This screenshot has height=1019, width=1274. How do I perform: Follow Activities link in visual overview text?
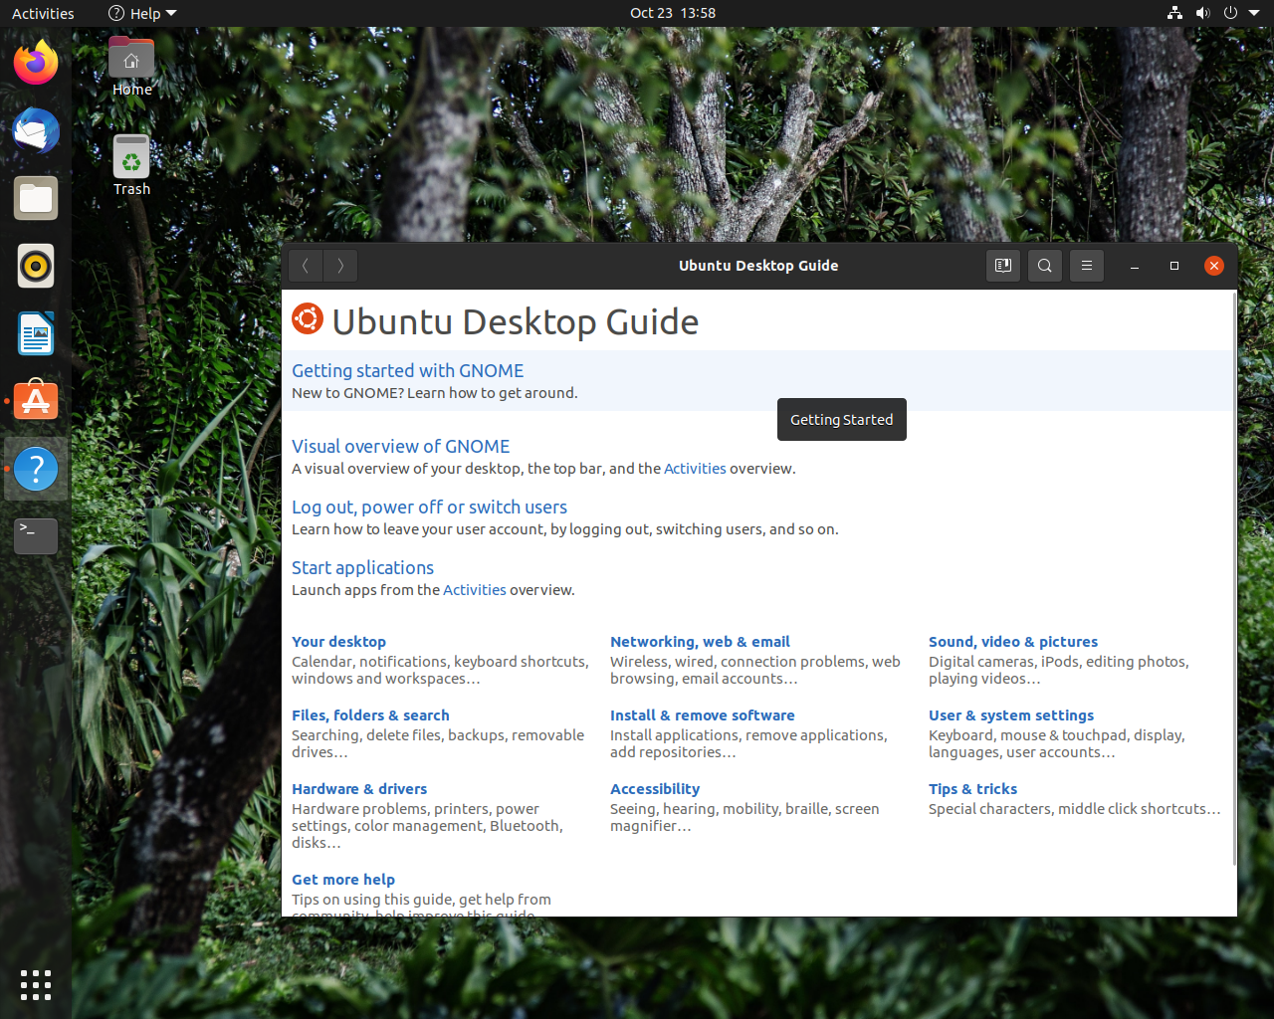coord(695,469)
